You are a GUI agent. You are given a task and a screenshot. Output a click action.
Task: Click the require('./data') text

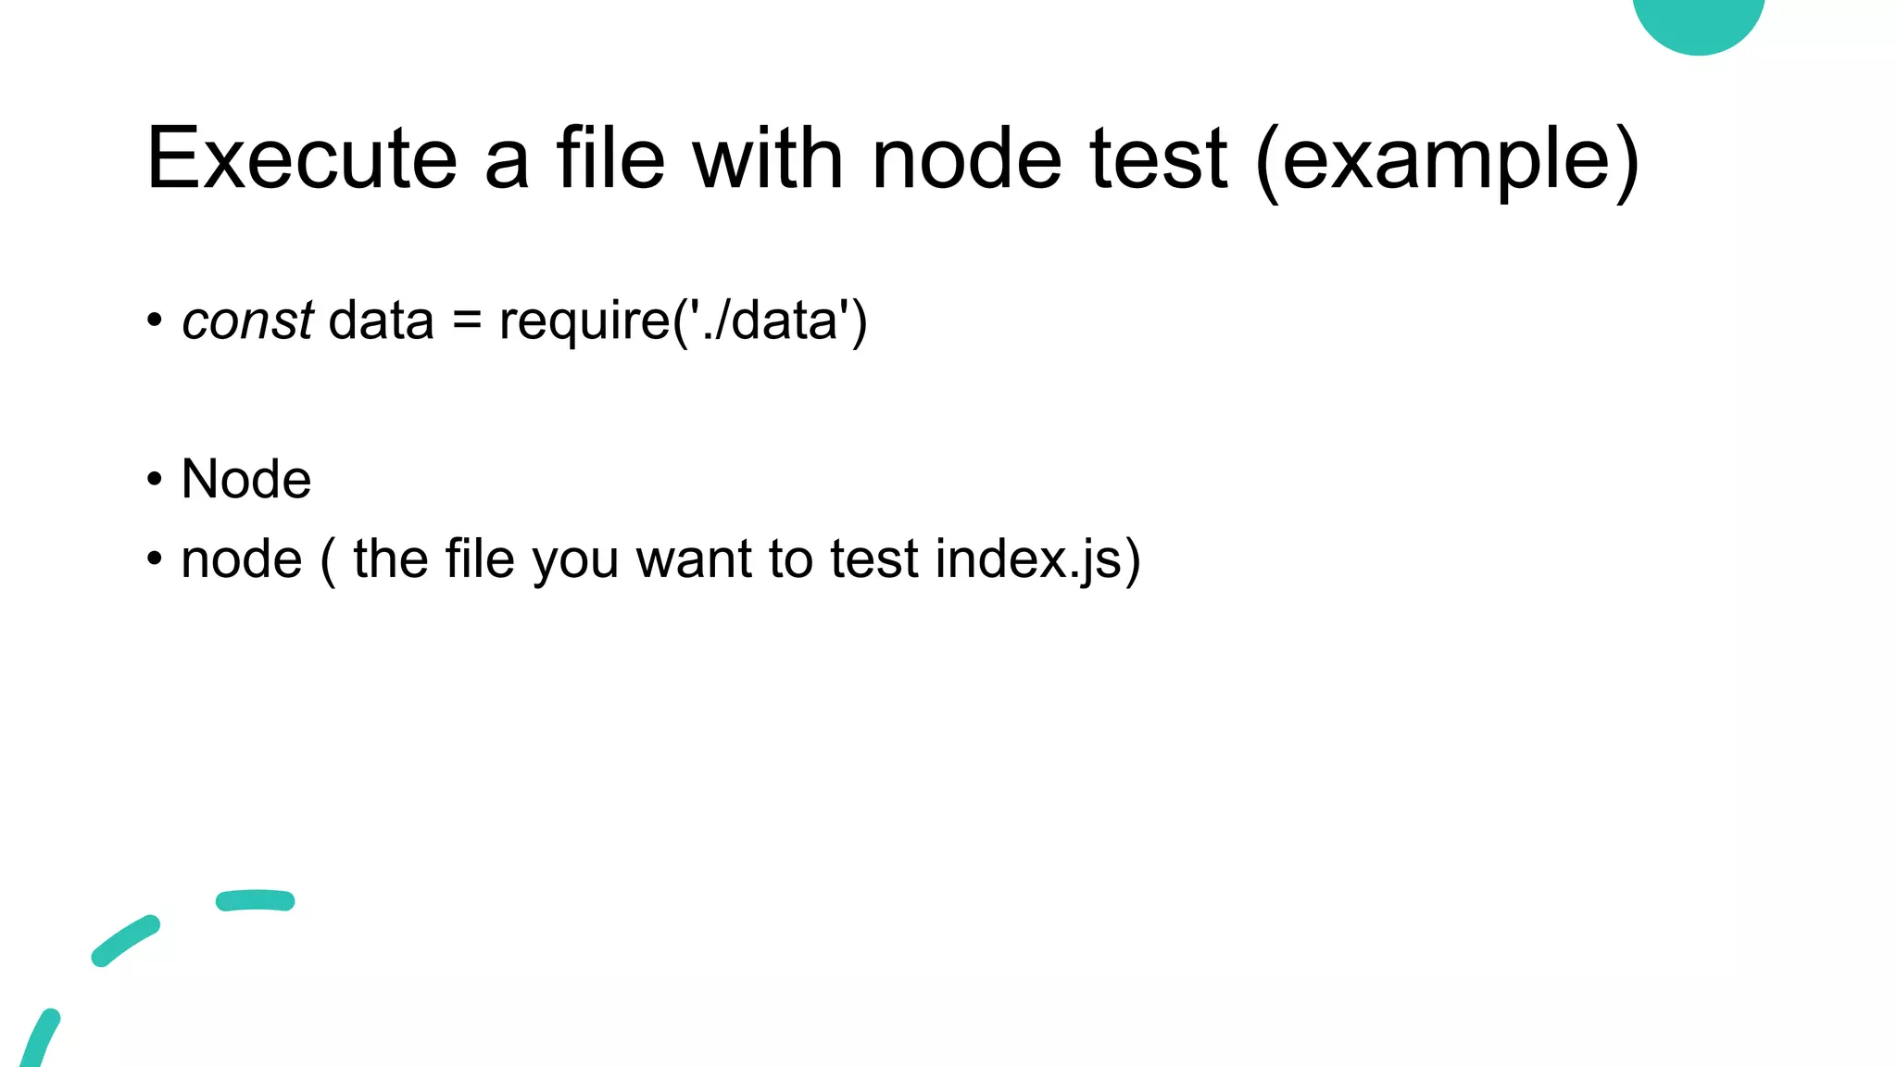(x=683, y=321)
